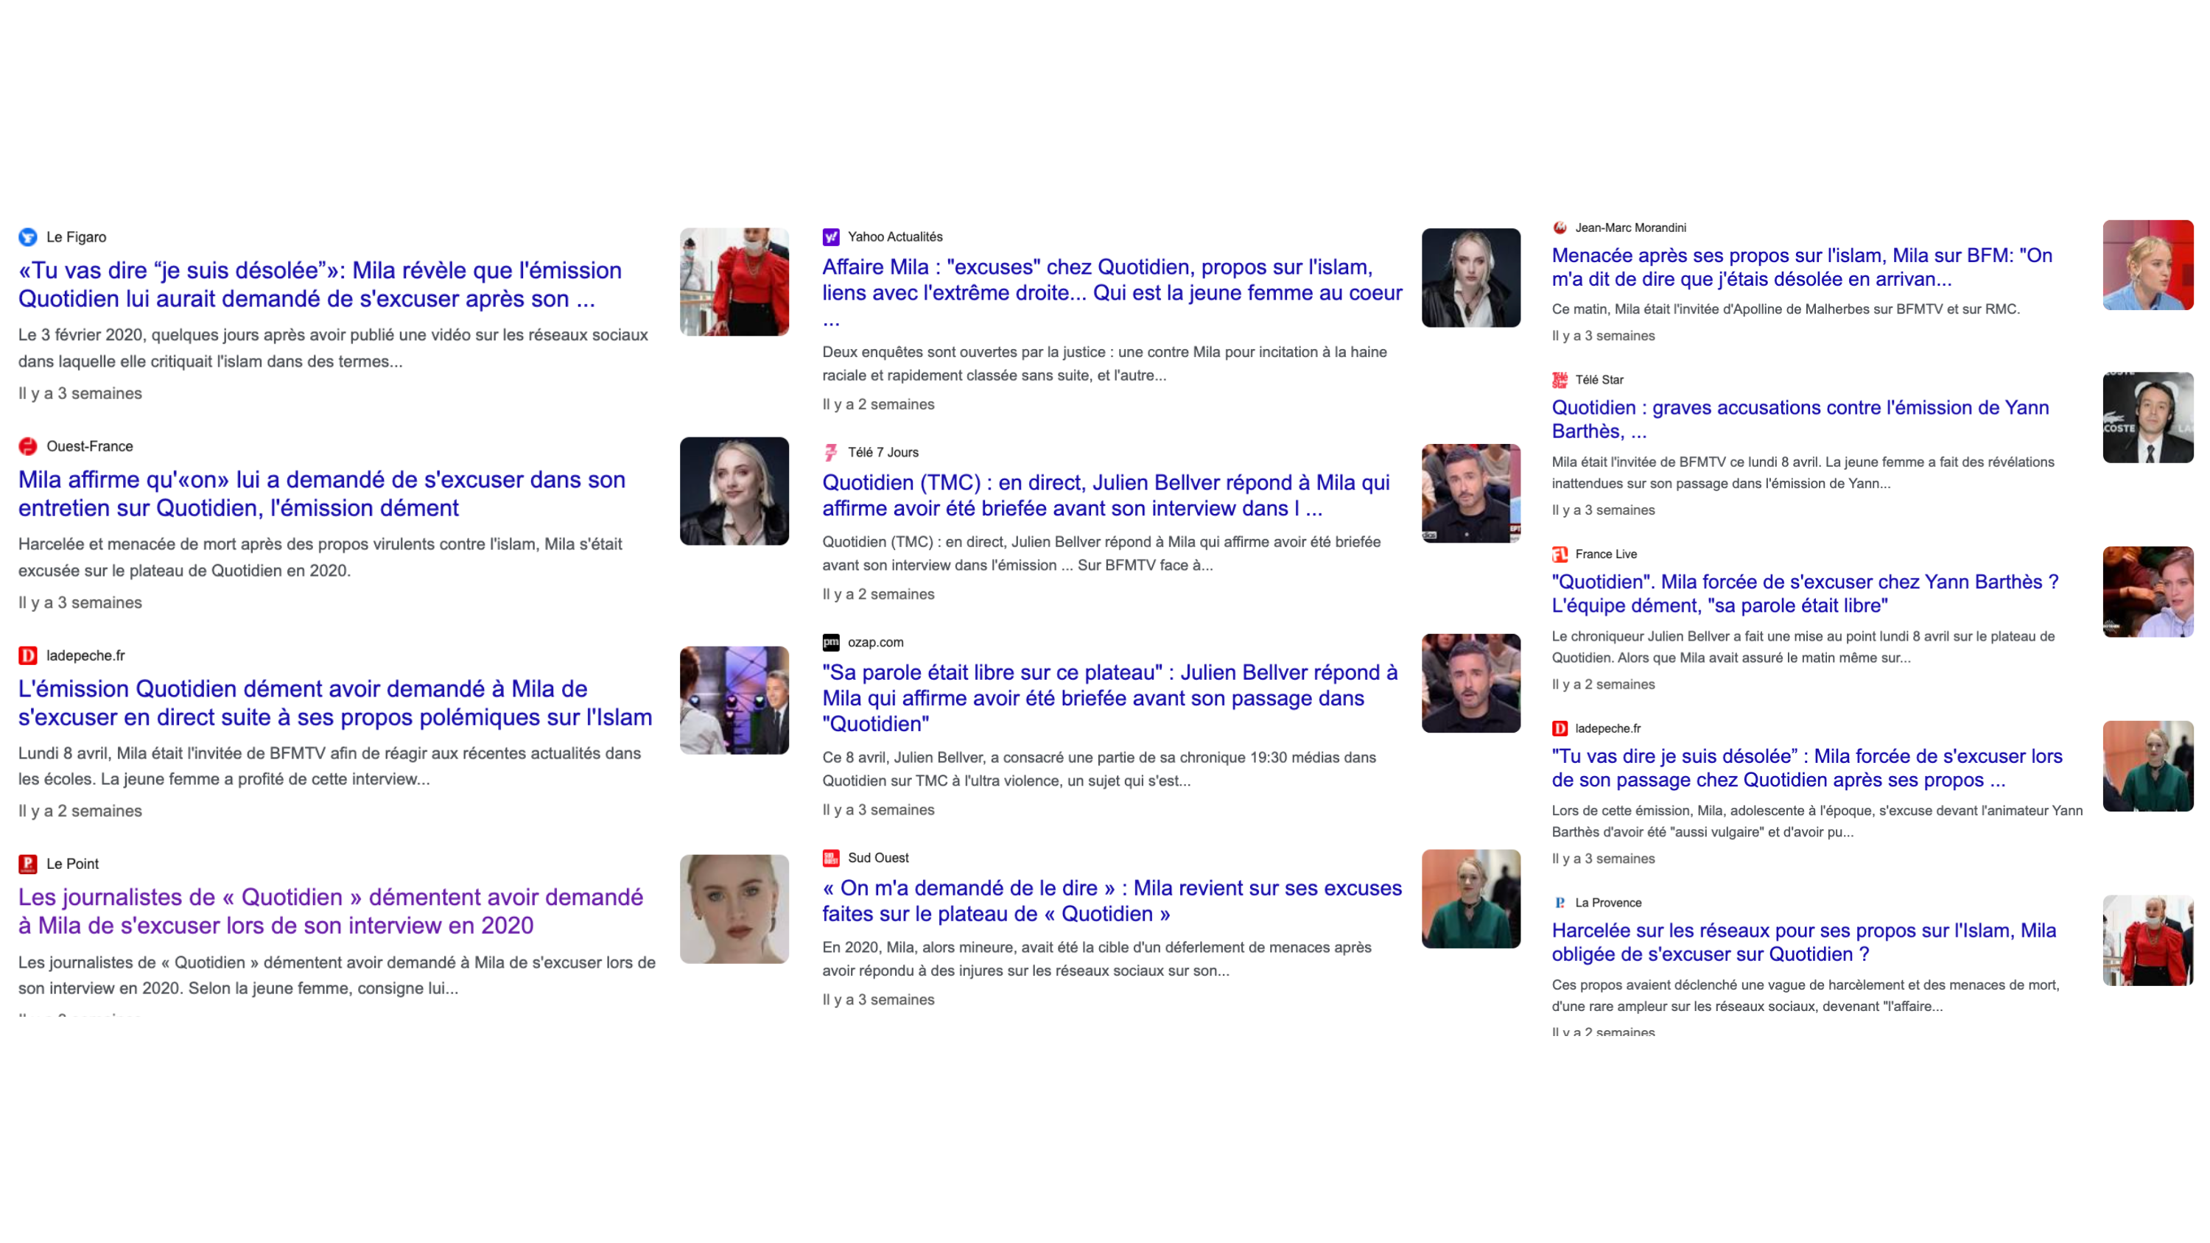Open ozap headline '"Sa parole était libre sur ce plateau"'
This screenshot has height=1243, width=2210.
[1109, 697]
